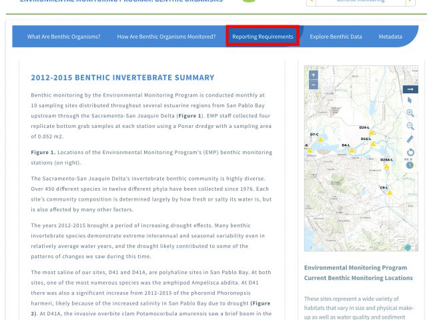
Task: Click the teal layers icon on map corner
Action: 408,247
